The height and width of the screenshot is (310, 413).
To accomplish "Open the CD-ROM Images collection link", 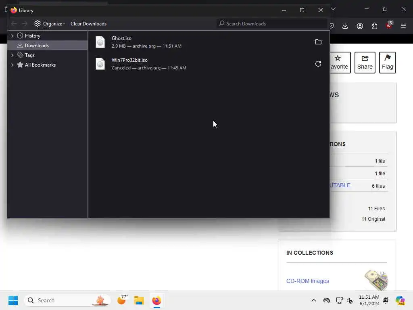I will pos(307,281).
